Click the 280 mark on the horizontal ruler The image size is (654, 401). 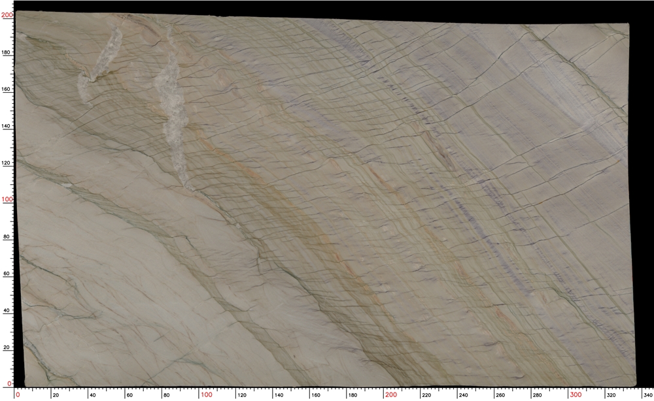(x=537, y=395)
